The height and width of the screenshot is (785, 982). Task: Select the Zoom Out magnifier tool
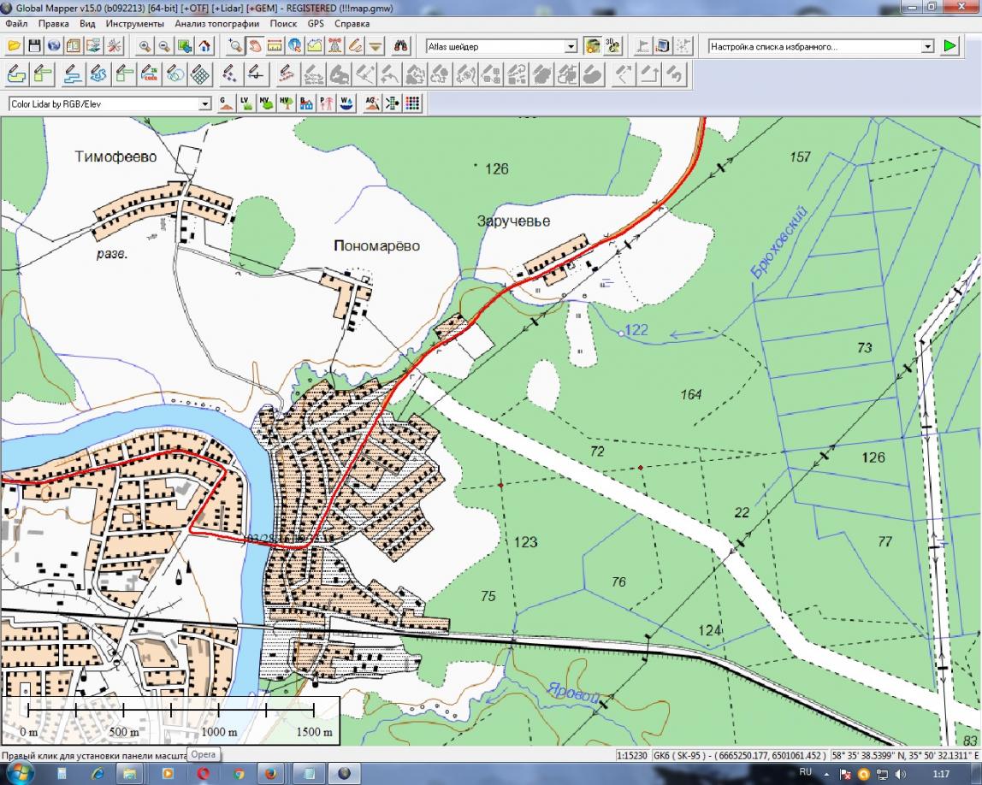164,46
